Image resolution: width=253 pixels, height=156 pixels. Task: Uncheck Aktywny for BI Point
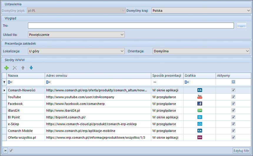coord(233,117)
